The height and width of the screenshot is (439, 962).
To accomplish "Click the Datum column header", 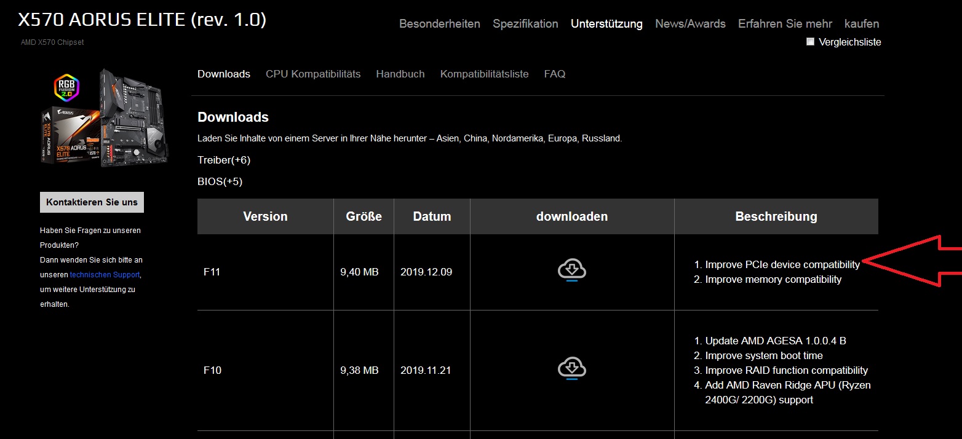I will click(x=432, y=216).
